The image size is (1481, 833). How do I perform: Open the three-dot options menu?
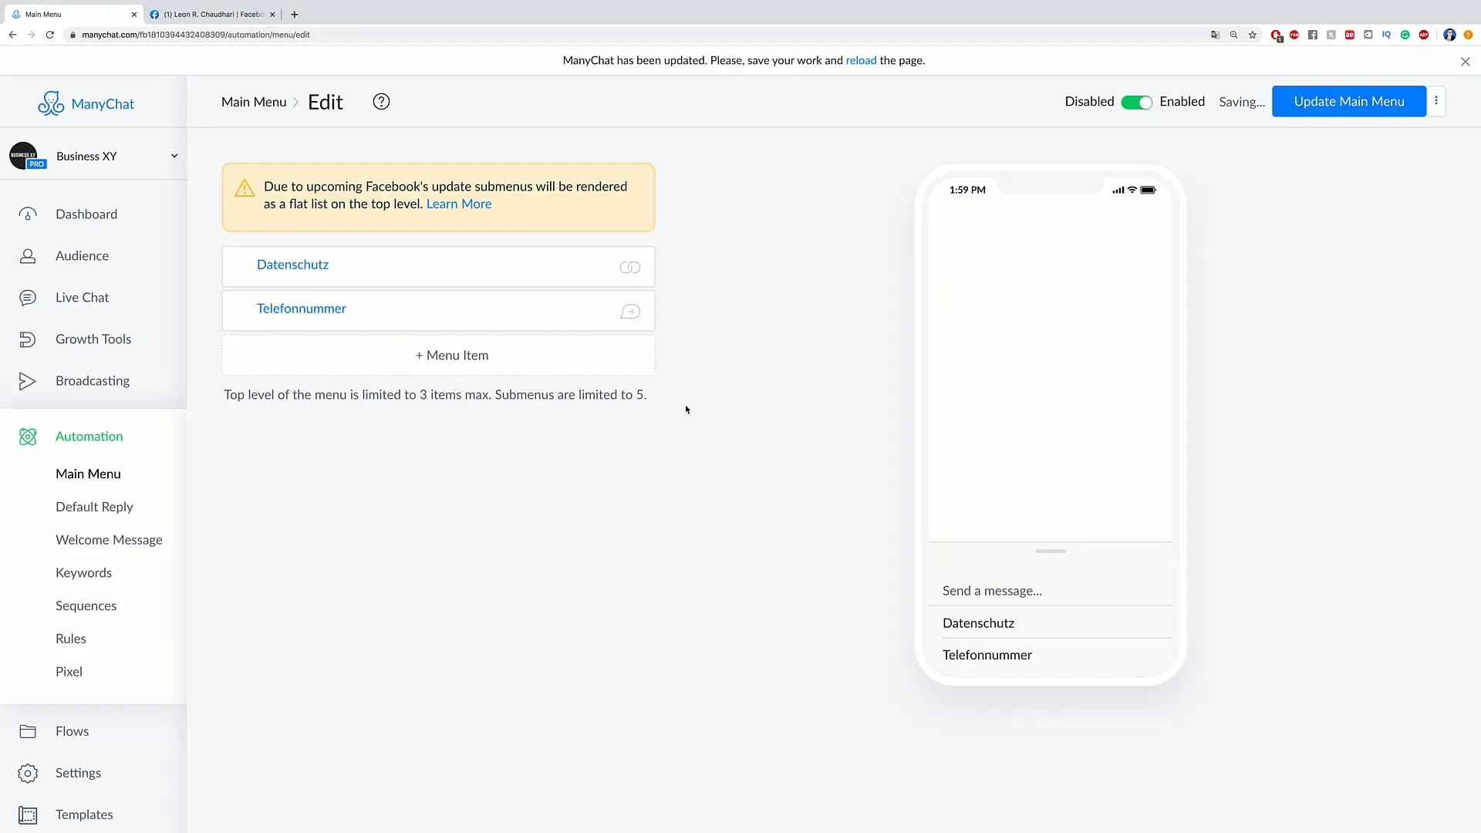(1437, 101)
